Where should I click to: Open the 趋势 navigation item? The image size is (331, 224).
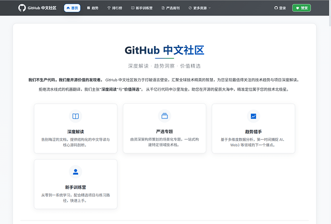coord(92,8)
